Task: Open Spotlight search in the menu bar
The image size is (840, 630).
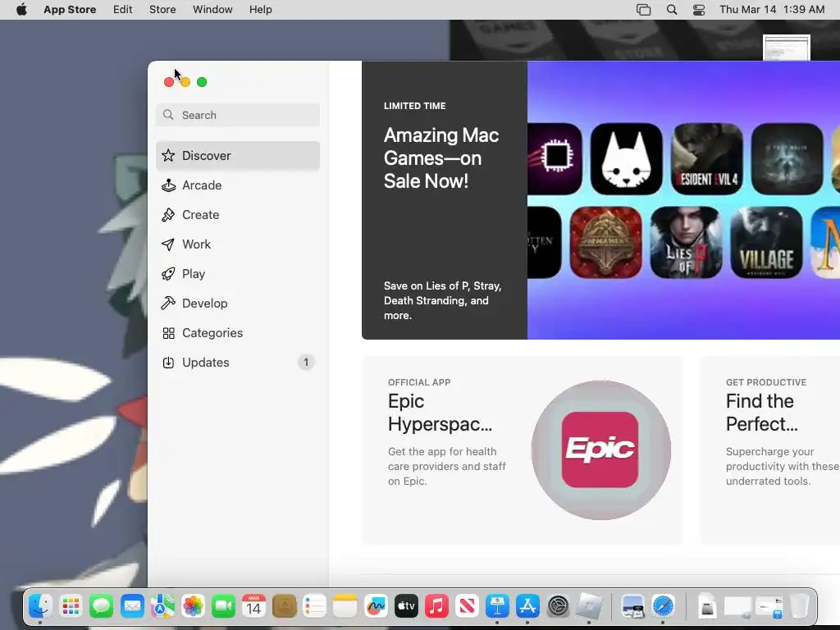Action: tap(672, 10)
